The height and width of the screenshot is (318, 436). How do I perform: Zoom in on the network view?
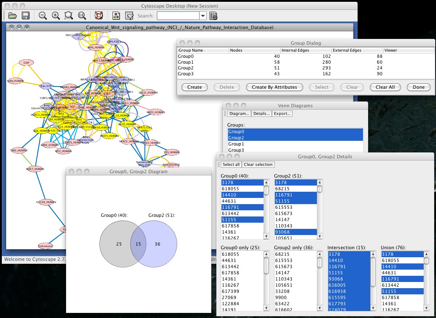(x=56, y=16)
